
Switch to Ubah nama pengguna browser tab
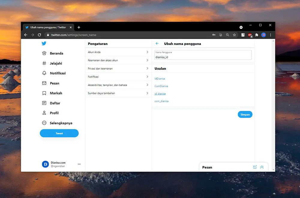[x=48, y=27]
